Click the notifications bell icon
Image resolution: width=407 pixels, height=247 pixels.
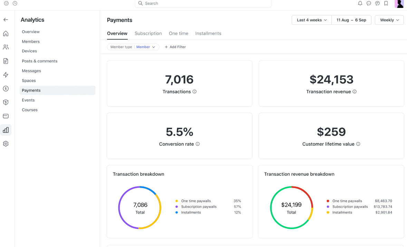point(360,3)
